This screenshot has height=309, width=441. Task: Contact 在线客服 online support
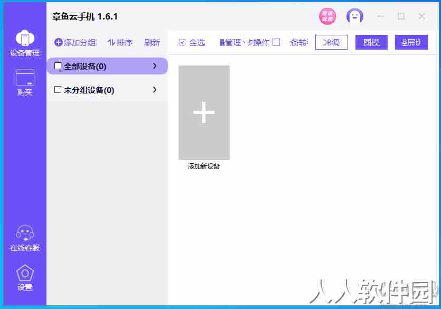coord(25,238)
